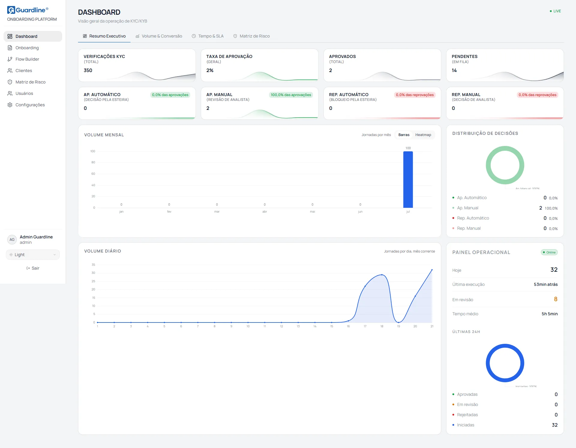Open the Onboarding sidebar menu item
Viewport: 576px width, 448px height.
point(33,48)
